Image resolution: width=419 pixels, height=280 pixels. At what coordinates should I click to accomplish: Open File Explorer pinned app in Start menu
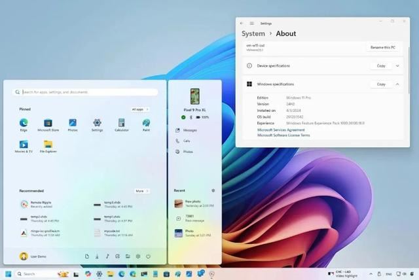point(48,147)
